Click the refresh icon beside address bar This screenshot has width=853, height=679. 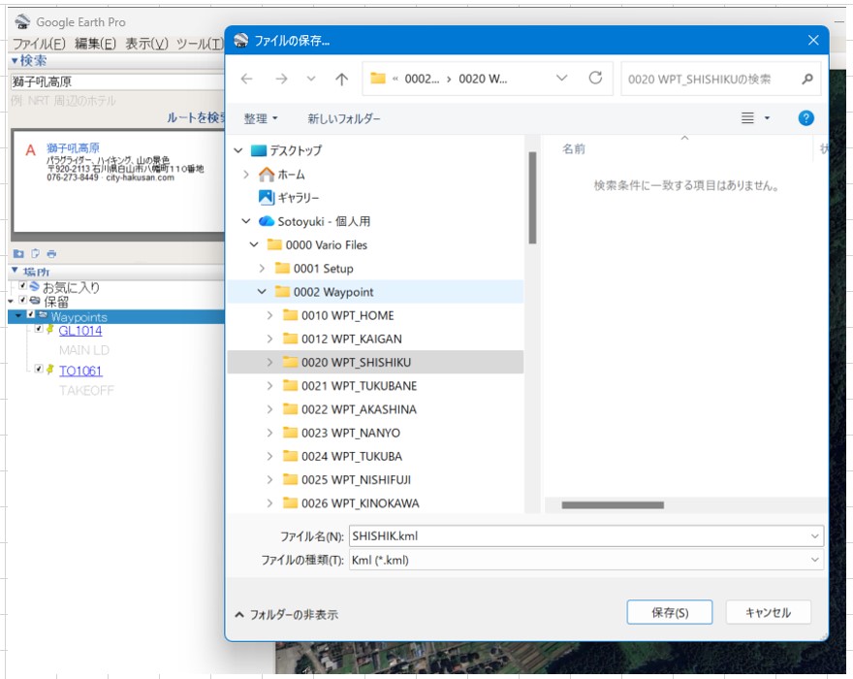595,79
